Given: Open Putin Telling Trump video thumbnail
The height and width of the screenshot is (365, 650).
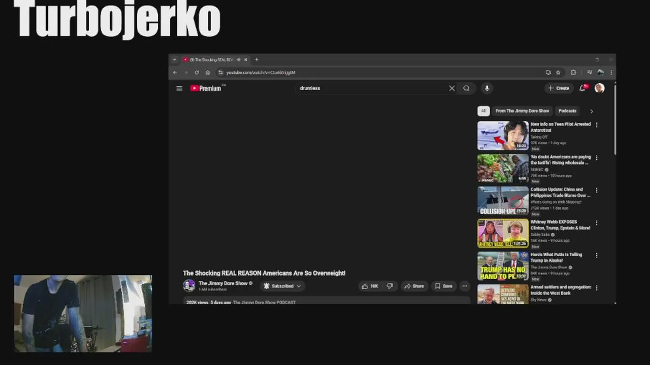Looking at the screenshot, I should coord(503,266).
